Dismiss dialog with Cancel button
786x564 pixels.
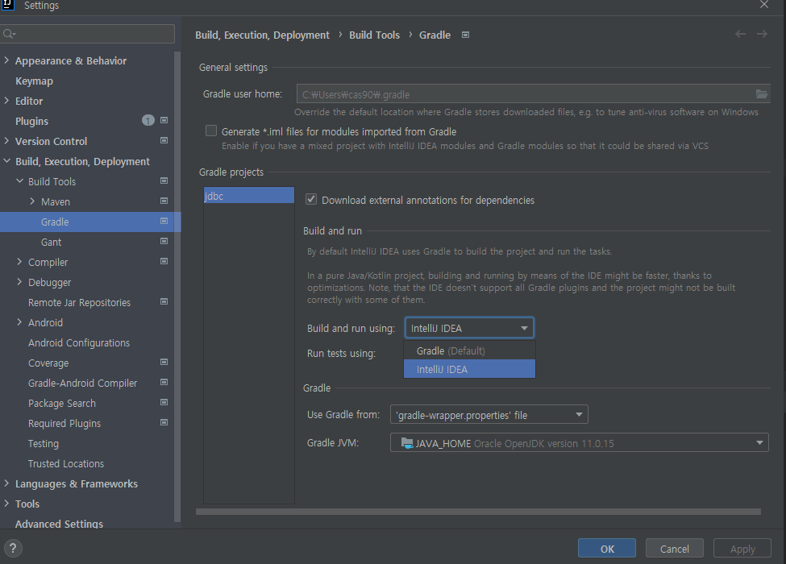(674, 549)
